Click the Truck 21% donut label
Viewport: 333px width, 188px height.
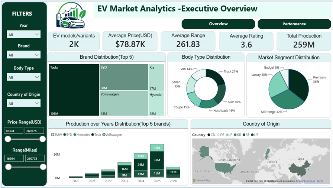click(x=231, y=71)
